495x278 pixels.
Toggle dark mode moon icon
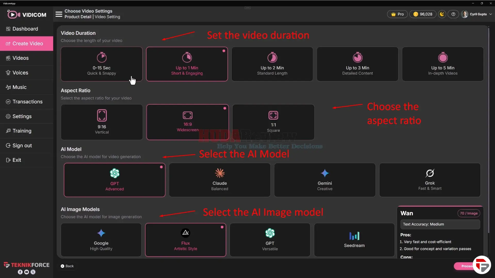pos(442,14)
